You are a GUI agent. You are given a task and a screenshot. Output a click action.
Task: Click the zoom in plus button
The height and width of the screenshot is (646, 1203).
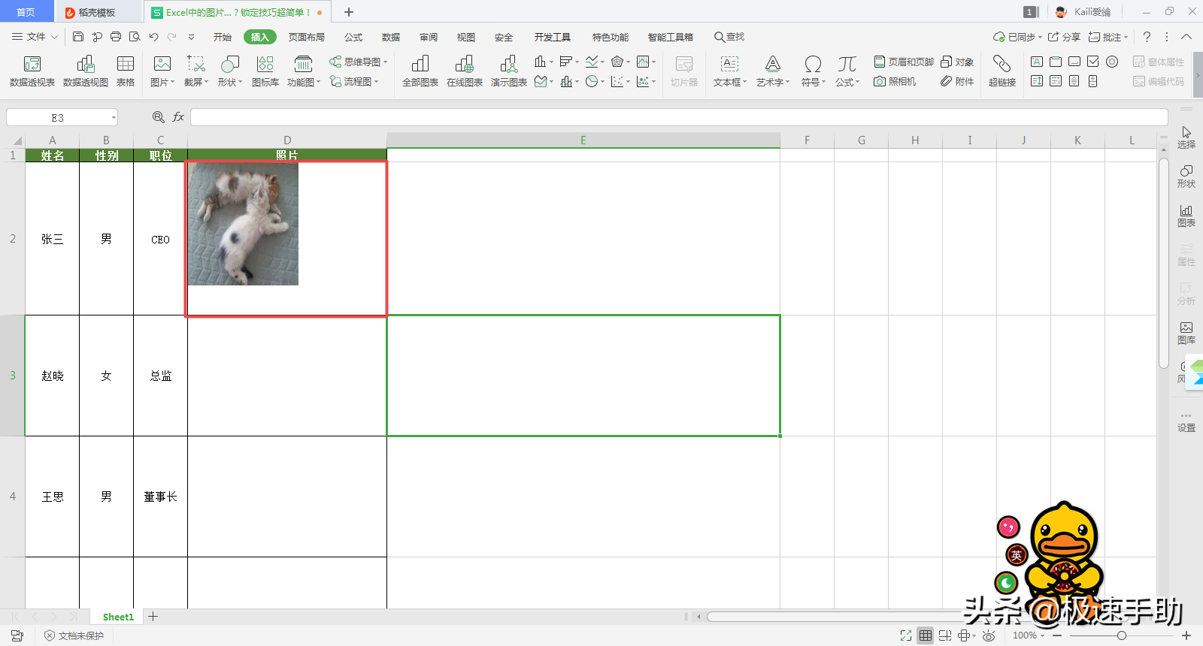coord(1186,635)
